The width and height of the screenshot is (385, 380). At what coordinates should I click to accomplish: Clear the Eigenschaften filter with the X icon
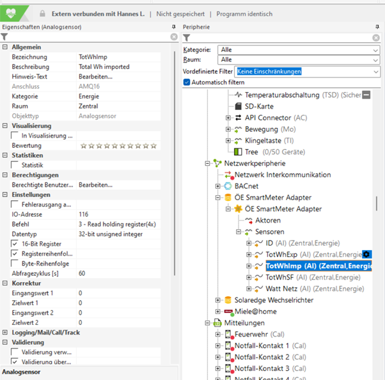coord(174,37)
